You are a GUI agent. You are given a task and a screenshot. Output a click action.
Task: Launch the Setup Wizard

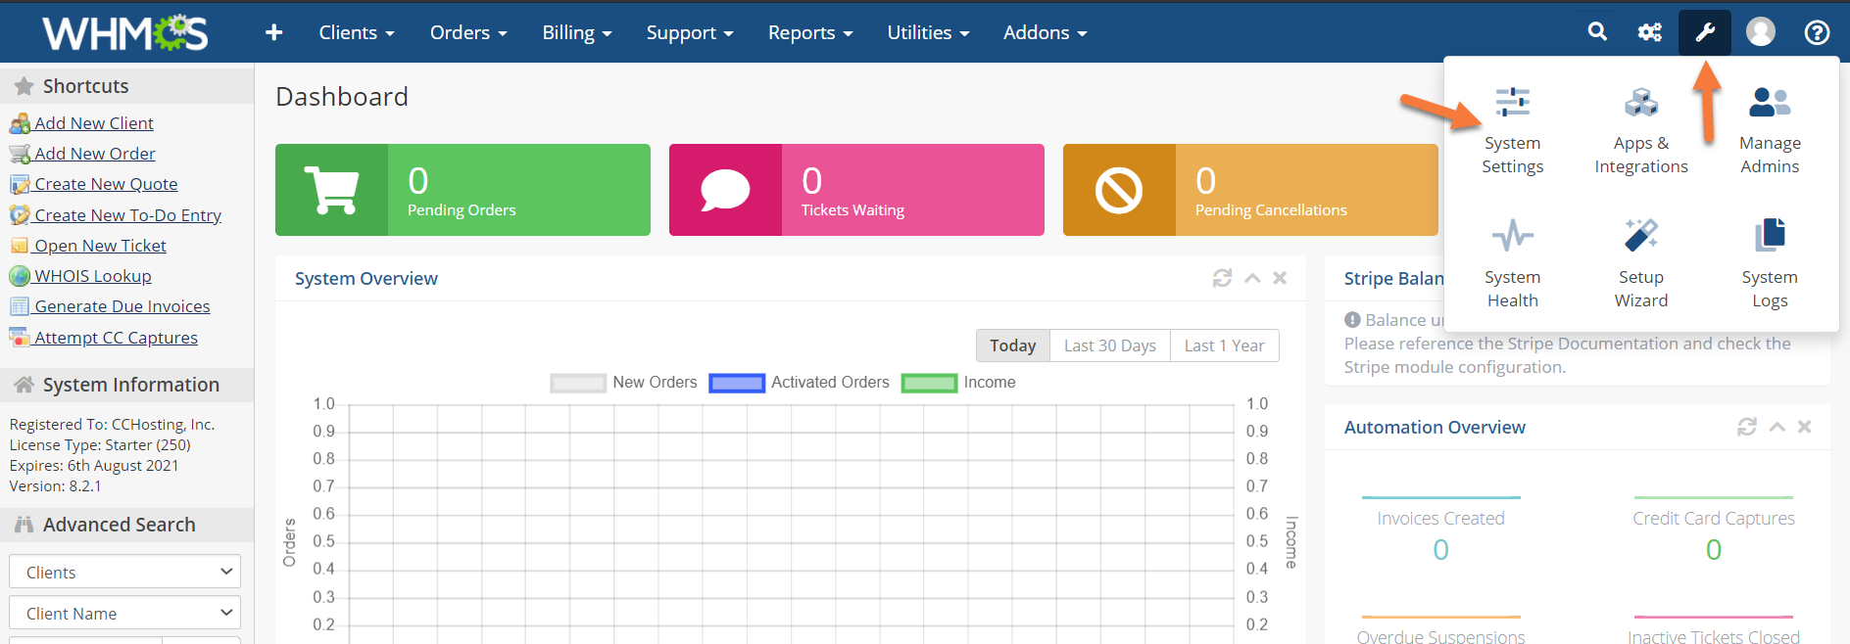(1640, 264)
